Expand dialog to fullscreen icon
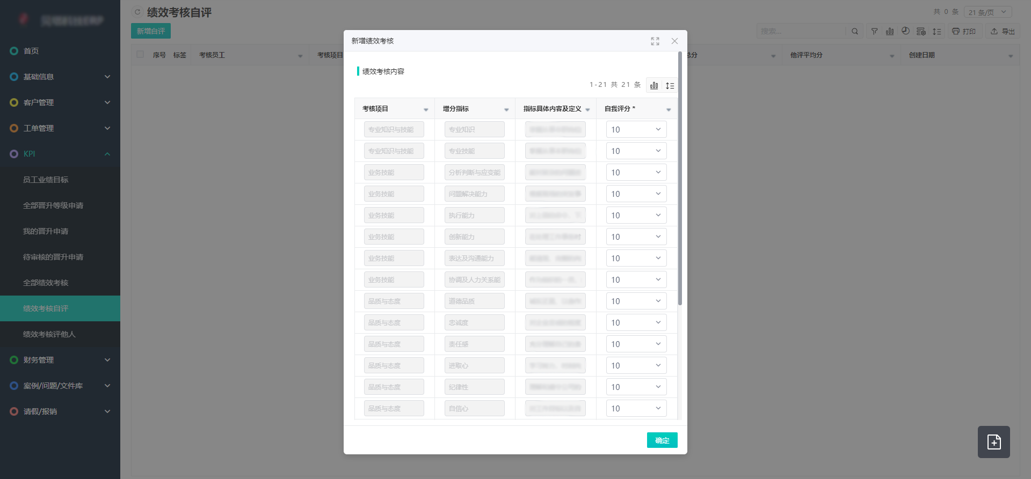This screenshot has width=1031, height=479. [655, 41]
